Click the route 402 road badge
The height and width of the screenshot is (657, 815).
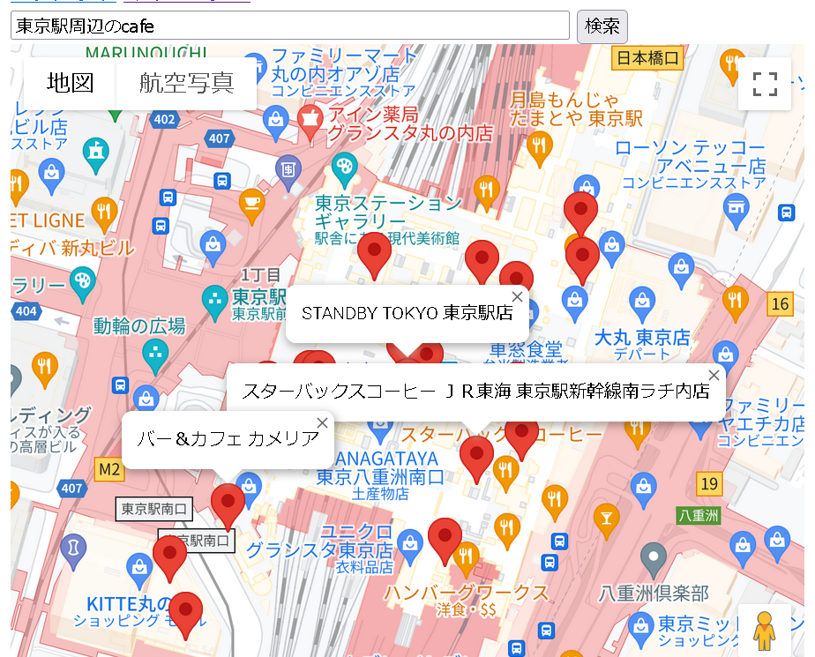164,120
